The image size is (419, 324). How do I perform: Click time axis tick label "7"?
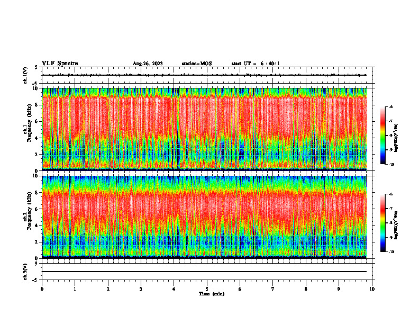coord(273,289)
